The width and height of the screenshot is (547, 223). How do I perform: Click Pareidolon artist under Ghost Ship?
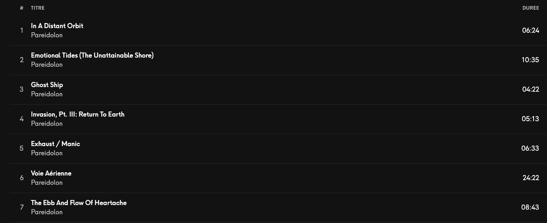tap(47, 94)
